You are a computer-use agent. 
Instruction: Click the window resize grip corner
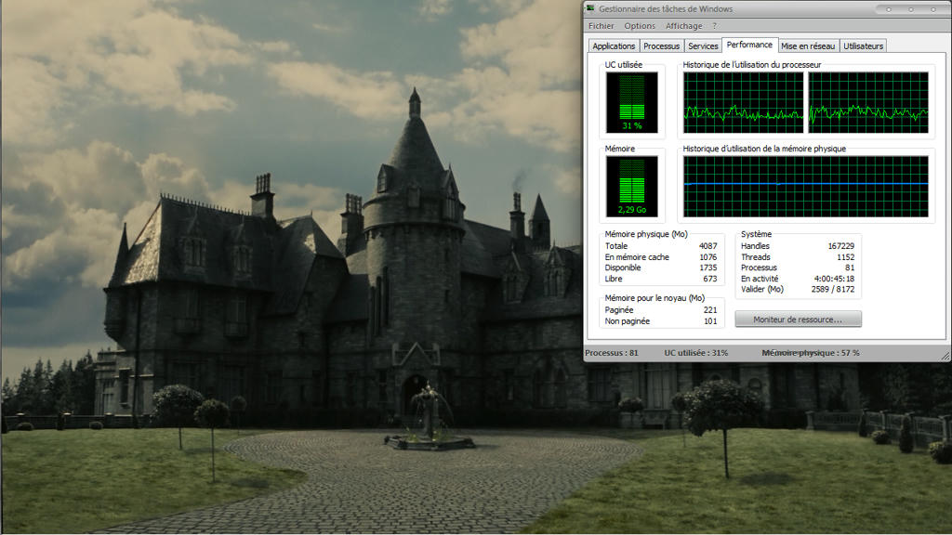pyautogui.click(x=945, y=357)
